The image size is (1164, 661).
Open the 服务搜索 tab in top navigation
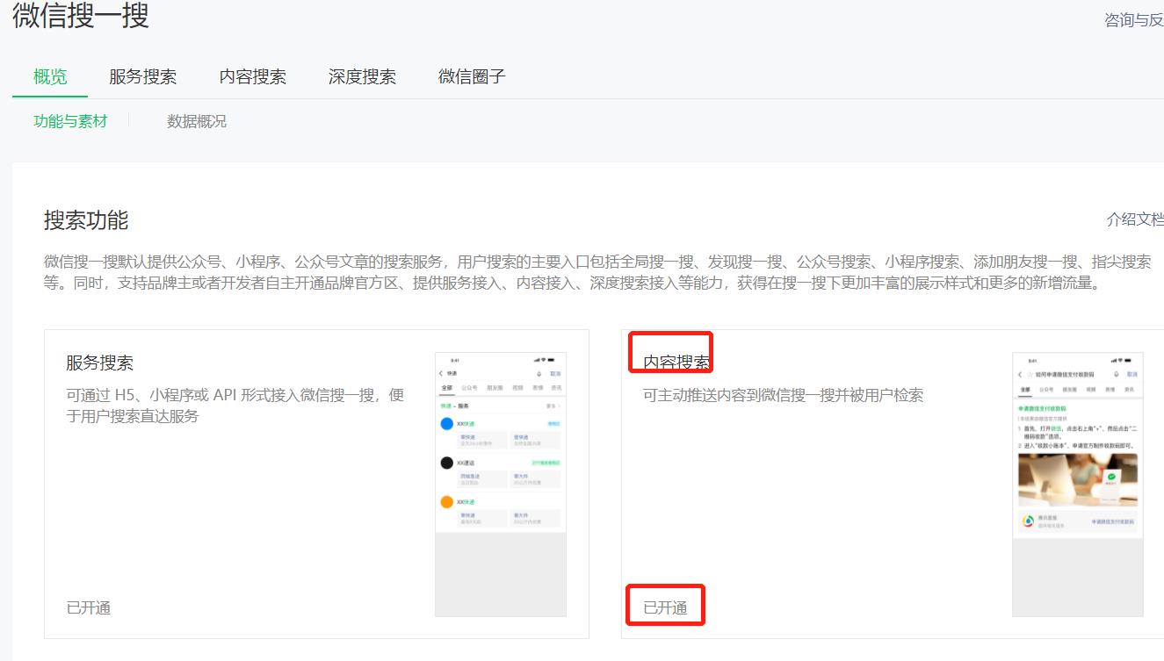coord(143,76)
